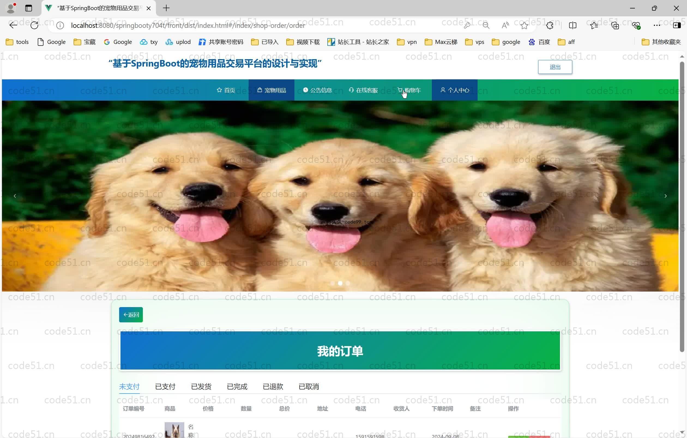The height and width of the screenshot is (438, 687).
Task: Select the first carousel indicator dot
Action: point(333,283)
